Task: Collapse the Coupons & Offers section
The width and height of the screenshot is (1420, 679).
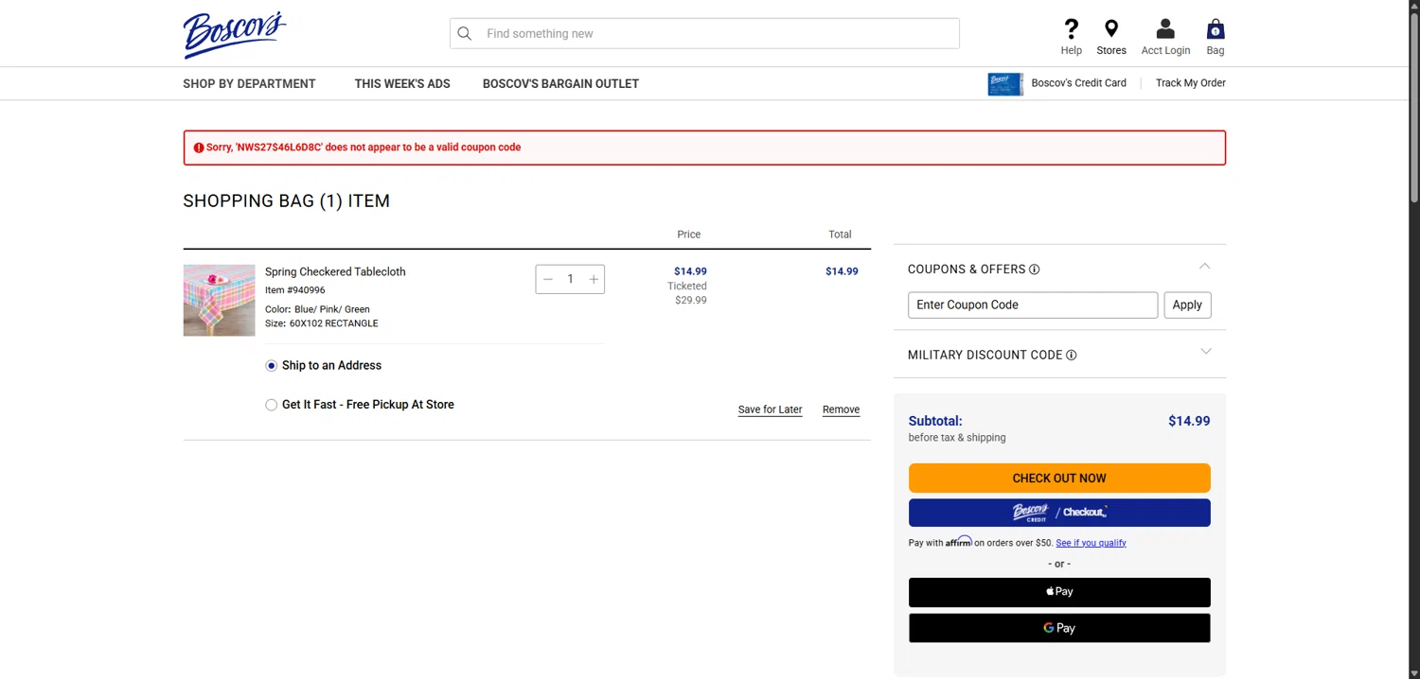Action: pyautogui.click(x=1205, y=267)
